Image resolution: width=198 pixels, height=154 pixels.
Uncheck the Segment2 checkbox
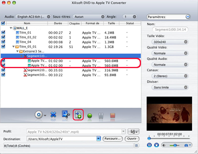[3, 70]
